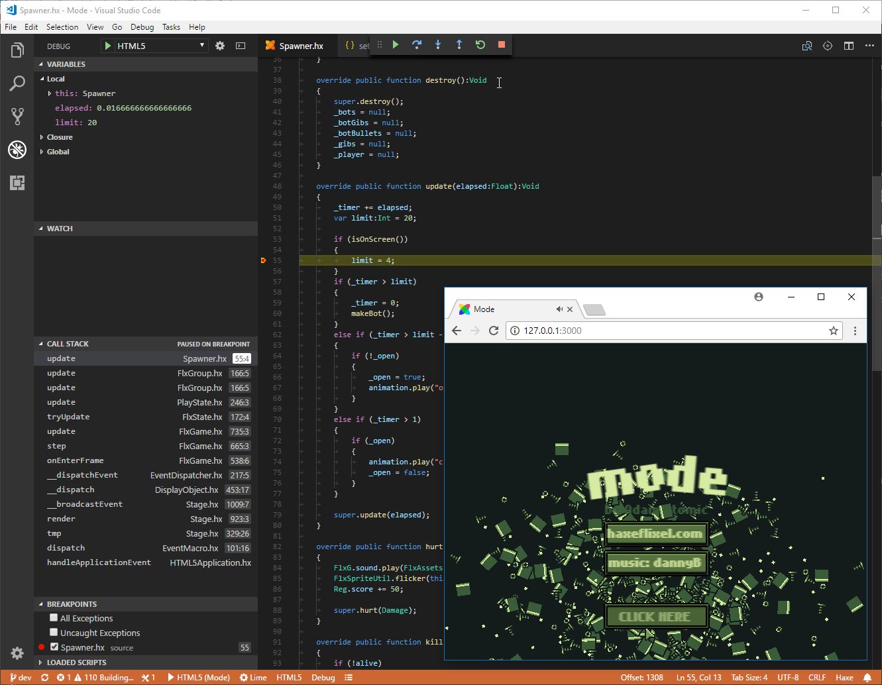Open Search in the activity bar
This screenshot has height=685, width=882.
tap(17, 83)
